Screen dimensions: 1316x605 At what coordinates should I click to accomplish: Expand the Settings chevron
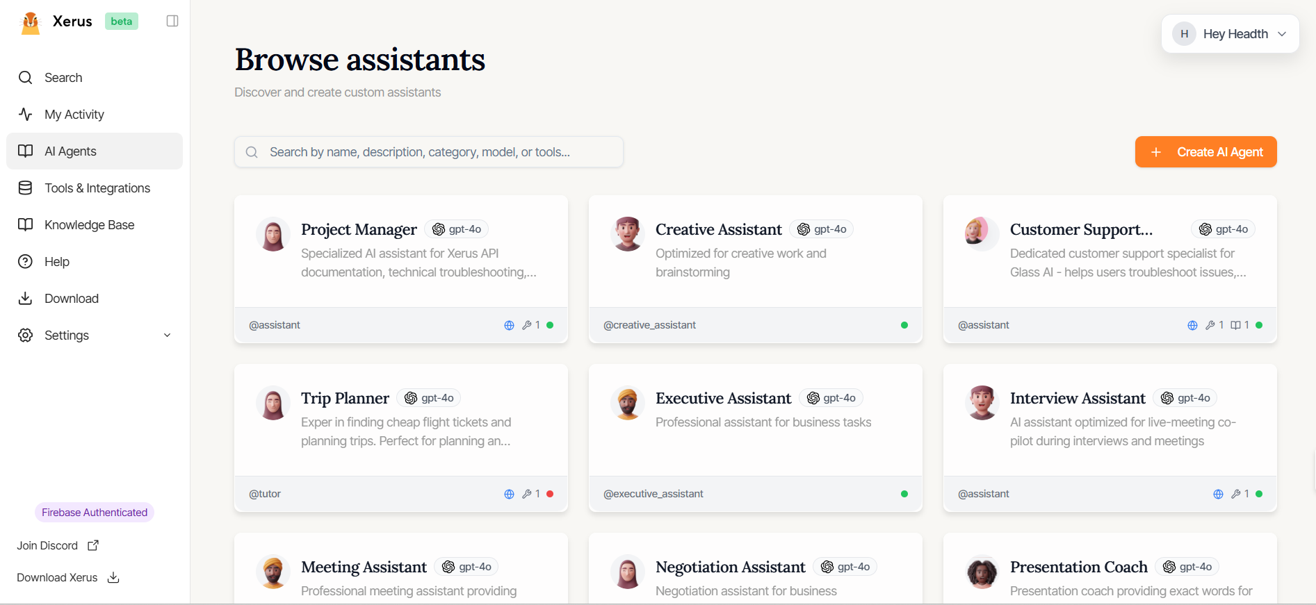coord(167,335)
